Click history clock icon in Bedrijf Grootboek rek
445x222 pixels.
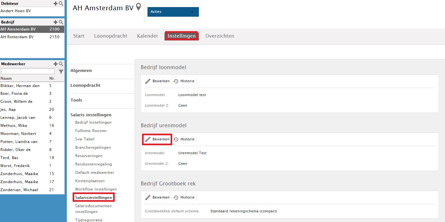tap(176, 198)
